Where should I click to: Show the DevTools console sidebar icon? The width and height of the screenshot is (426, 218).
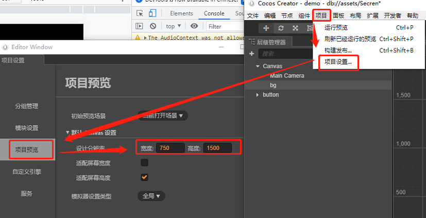pyautogui.click(x=139, y=26)
